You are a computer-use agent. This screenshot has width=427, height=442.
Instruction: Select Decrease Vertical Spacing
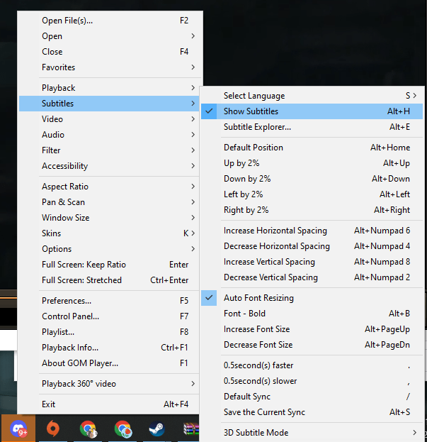tap(312, 277)
